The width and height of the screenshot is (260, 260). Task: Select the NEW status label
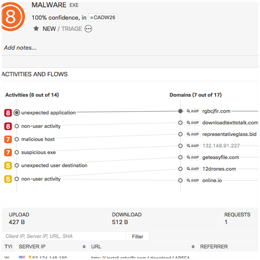click(49, 29)
